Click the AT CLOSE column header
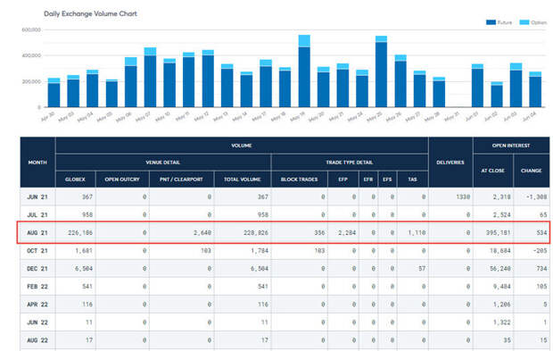Screen dimensions: 553x351 click(493, 171)
